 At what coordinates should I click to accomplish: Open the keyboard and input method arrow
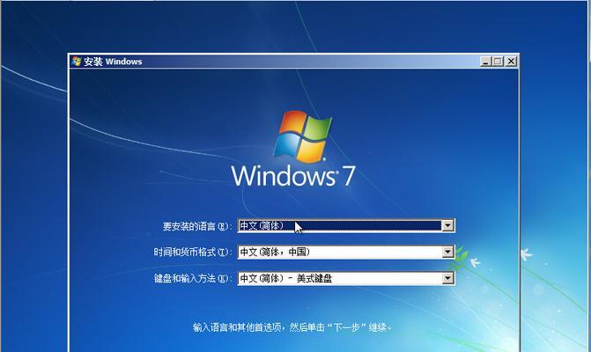pyautogui.click(x=447, y=278)
